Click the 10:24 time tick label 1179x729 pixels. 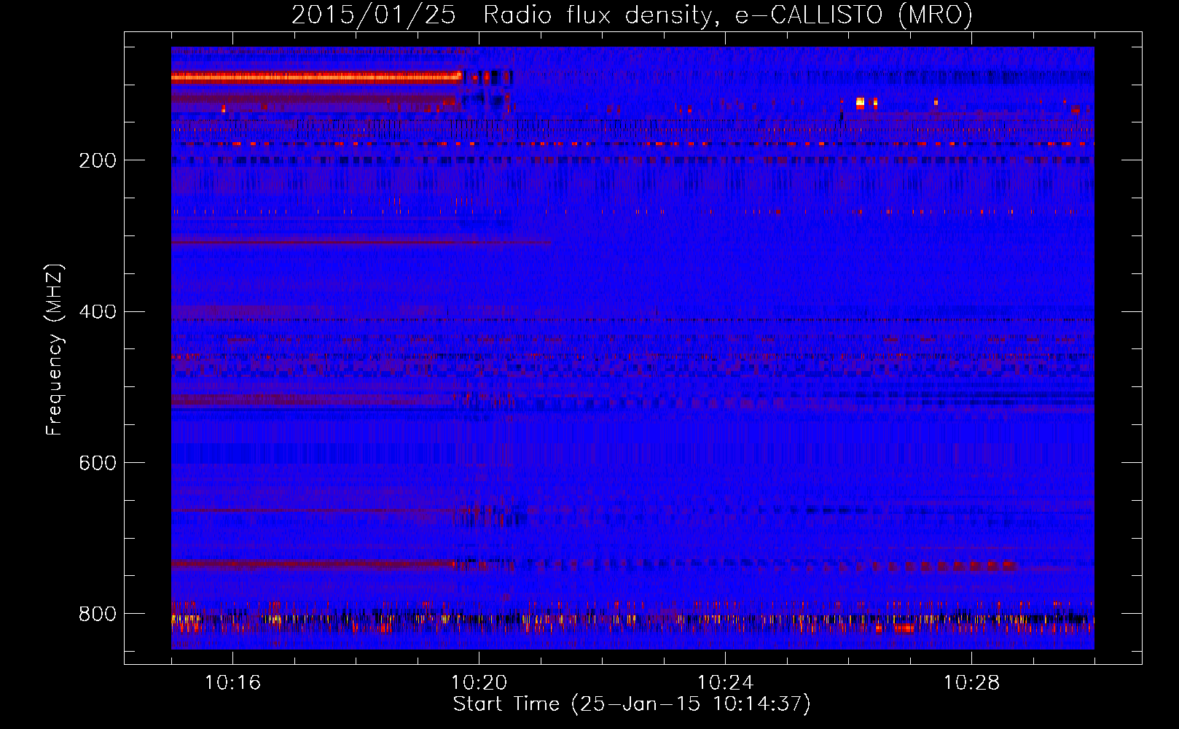[725, 683]
